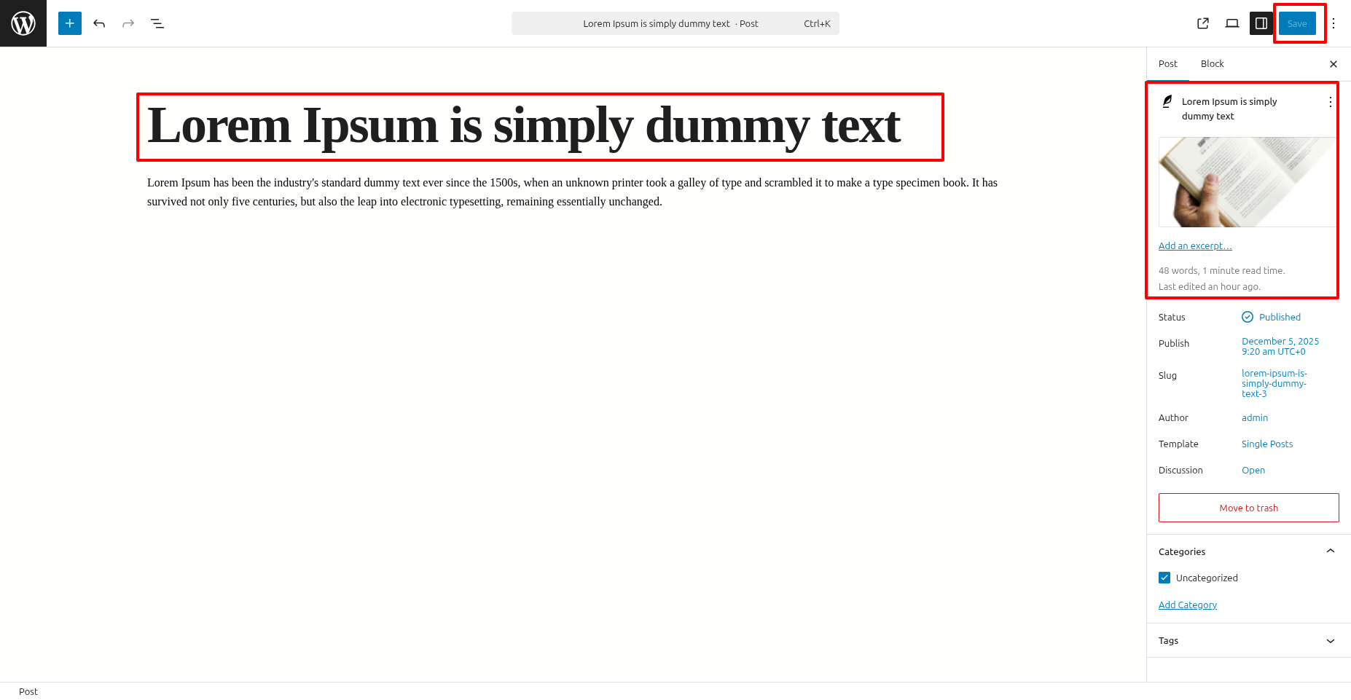Open the Document Overview list icon

coord(157,23)
